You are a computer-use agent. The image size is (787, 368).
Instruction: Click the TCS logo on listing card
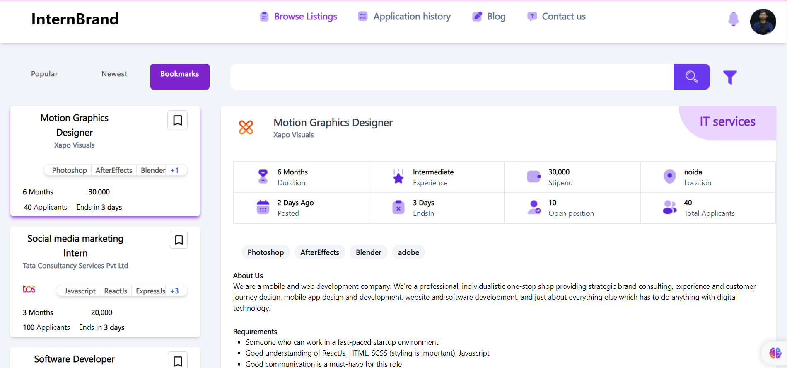tap(29, 289)
